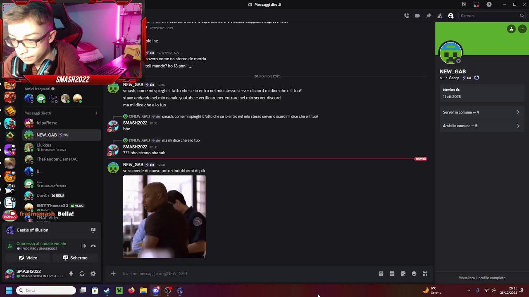529x297 pixels.
Task: Open Davi07 direct message
Action: [62, 196]
